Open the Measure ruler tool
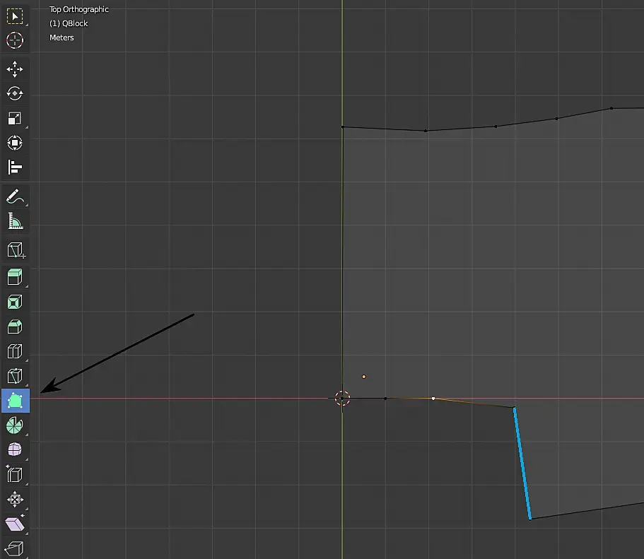Image resolution: width=644 pixels, height=559 pixels. point(15,221)
